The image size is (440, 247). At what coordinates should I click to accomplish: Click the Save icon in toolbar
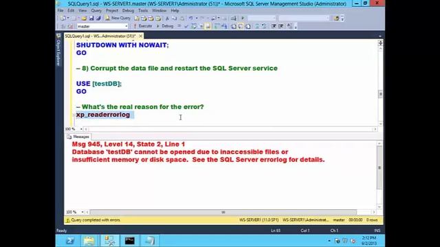[x=91, y=19]
